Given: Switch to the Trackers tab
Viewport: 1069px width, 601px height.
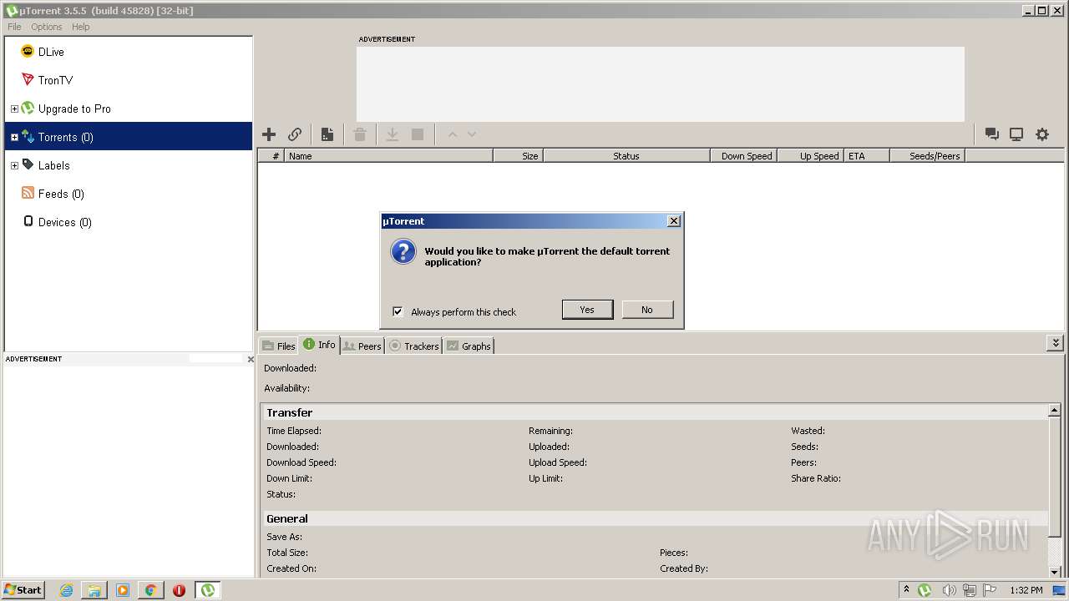Looking at the screenshot, I should pyautogui.click(x=414, y=346).
